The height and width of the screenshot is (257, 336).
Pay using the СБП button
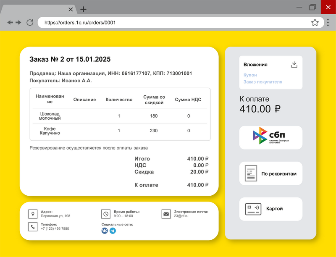(x=270, y=137)
